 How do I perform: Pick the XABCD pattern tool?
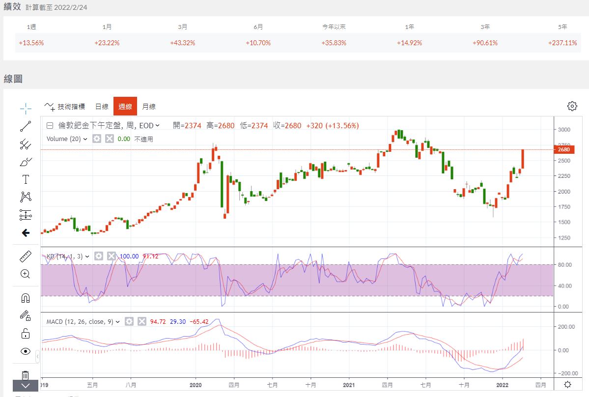26,197
